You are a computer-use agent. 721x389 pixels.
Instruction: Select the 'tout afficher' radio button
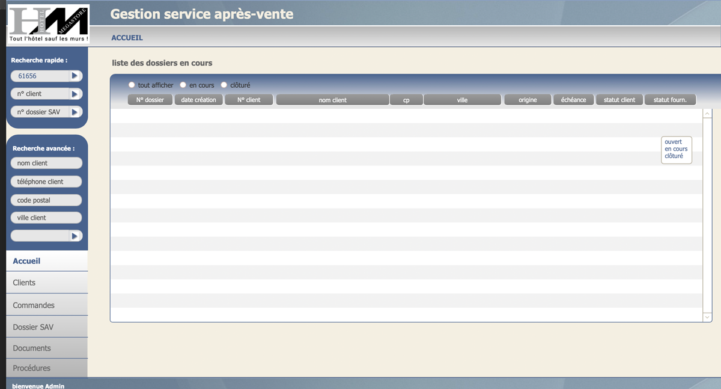pos(132,85)
